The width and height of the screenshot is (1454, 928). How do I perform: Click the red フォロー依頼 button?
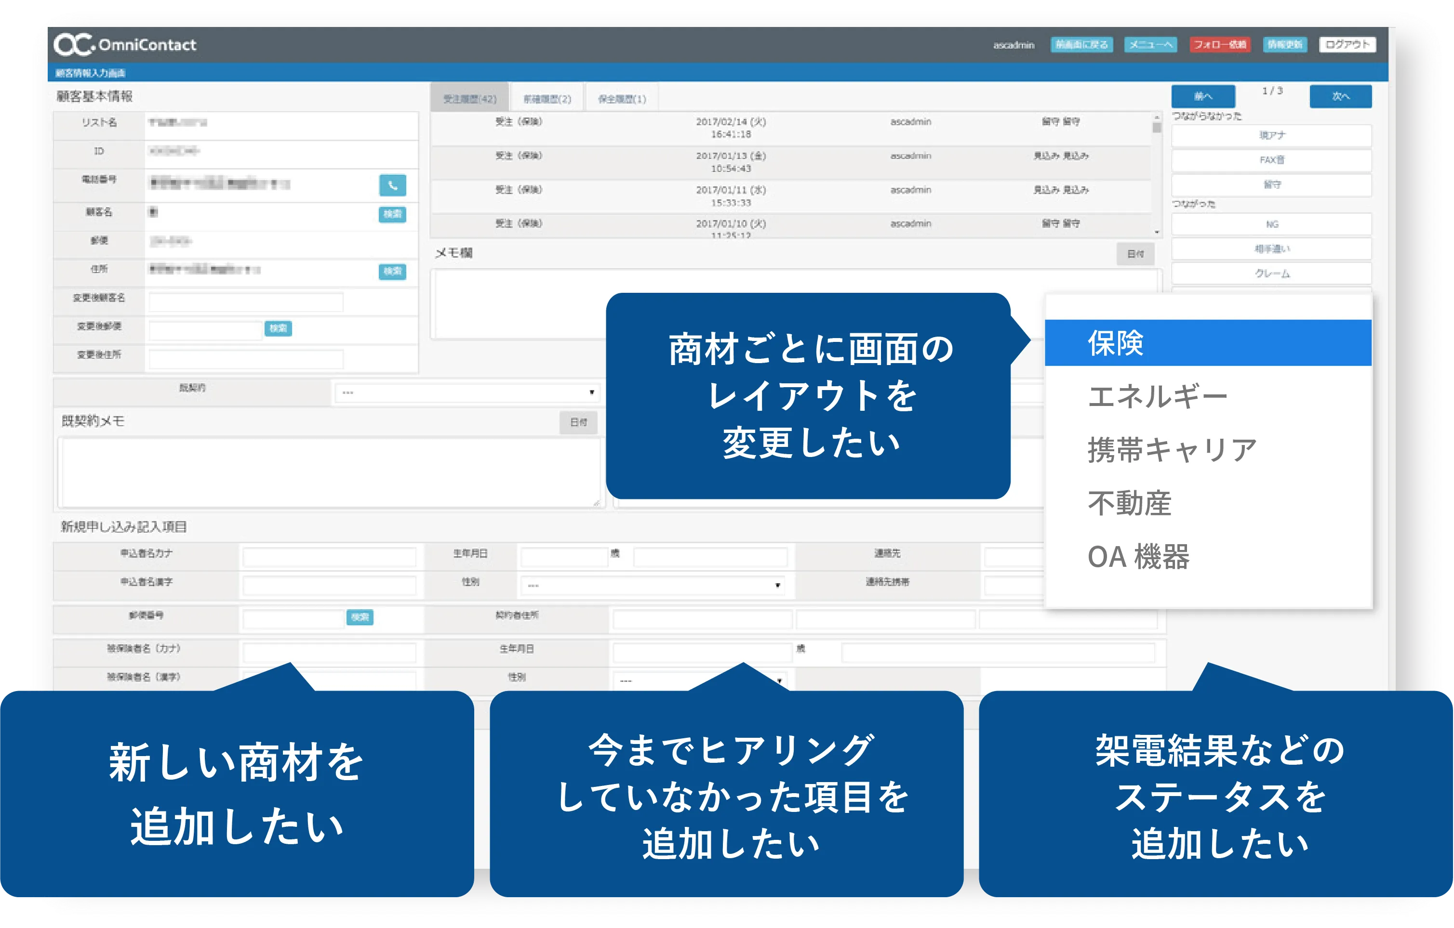[x=1220, y=45]
